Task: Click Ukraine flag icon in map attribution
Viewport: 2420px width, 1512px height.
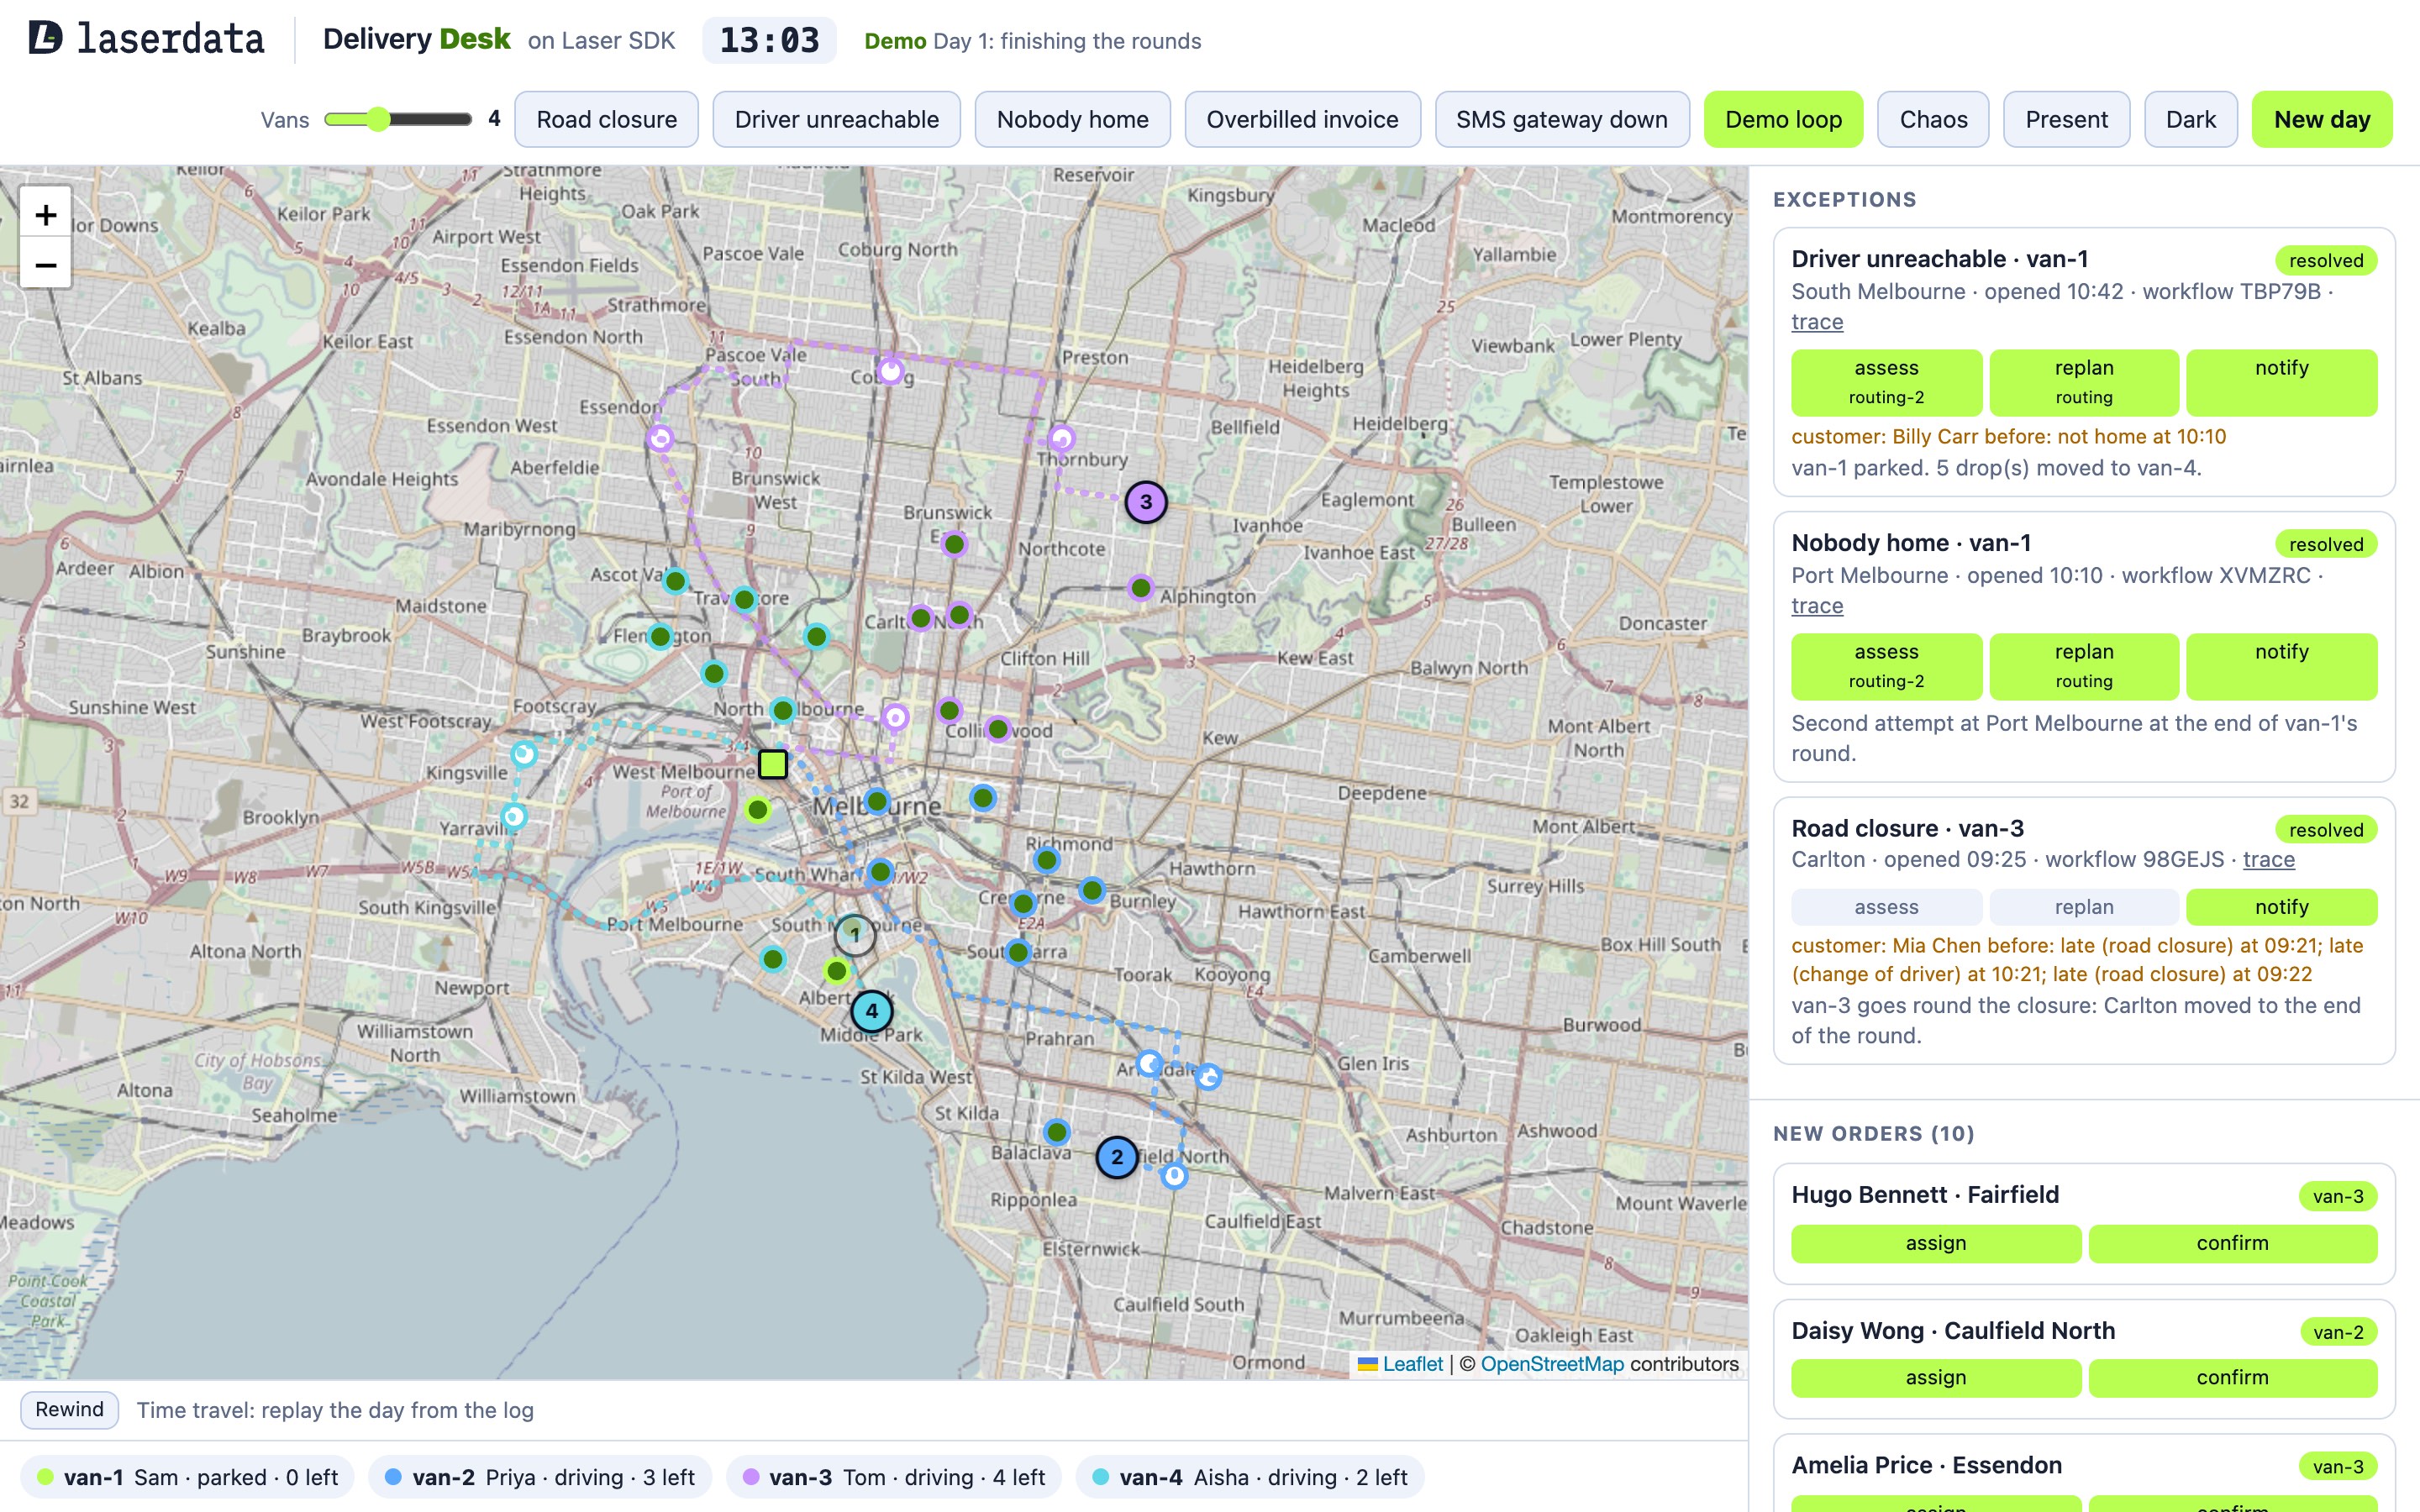Action: (x=1367, y=1364)
